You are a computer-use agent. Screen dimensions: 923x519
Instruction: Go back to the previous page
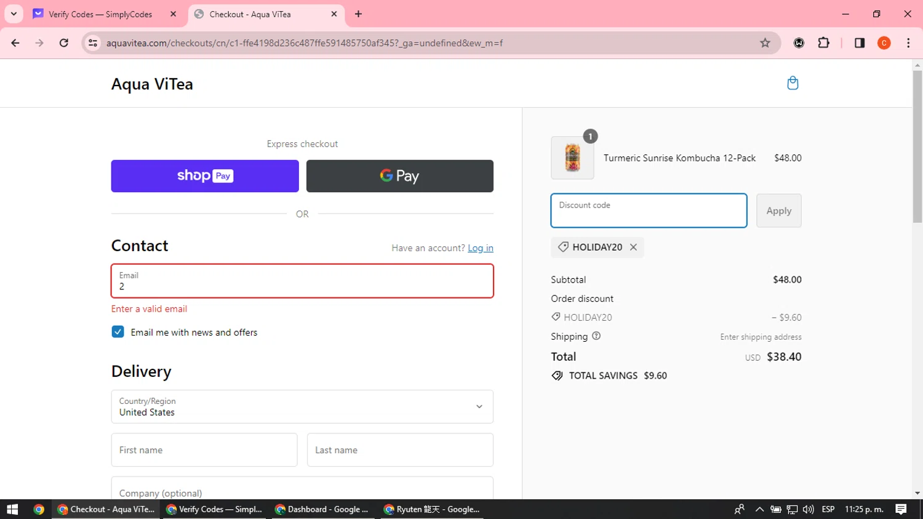click(x=15, y=43)
